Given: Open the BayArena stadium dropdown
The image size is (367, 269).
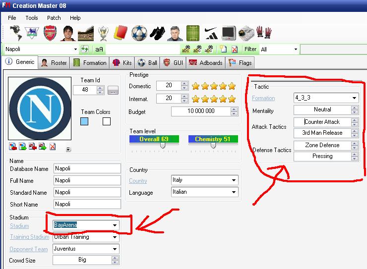Looking at the screenshot, I should [115, 225].
